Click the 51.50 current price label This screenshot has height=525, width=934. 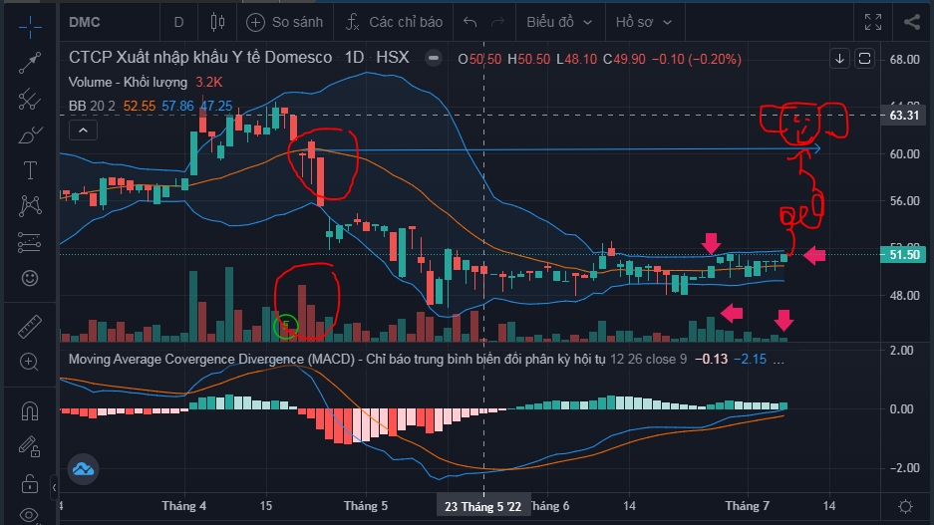click(903, 255)
